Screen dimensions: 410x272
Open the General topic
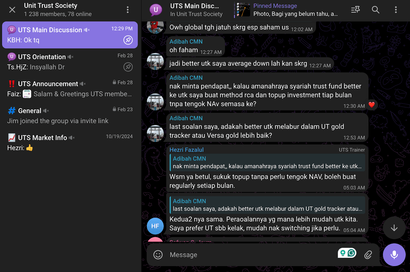70,116
